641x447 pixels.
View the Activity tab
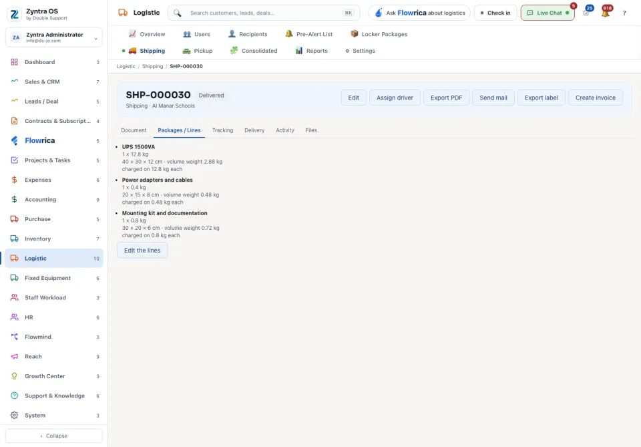285,130
